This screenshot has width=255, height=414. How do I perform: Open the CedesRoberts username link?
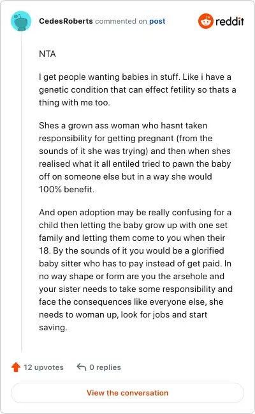click(66, 21)
